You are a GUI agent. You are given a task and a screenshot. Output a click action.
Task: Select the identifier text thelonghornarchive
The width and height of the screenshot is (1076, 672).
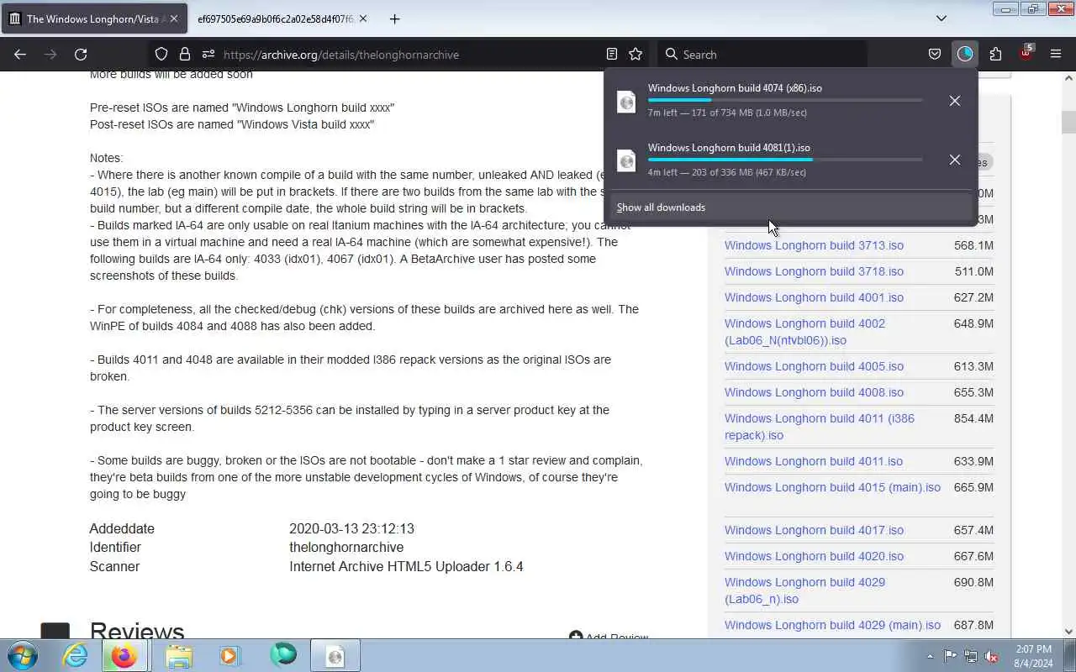[x=346, y=547]
